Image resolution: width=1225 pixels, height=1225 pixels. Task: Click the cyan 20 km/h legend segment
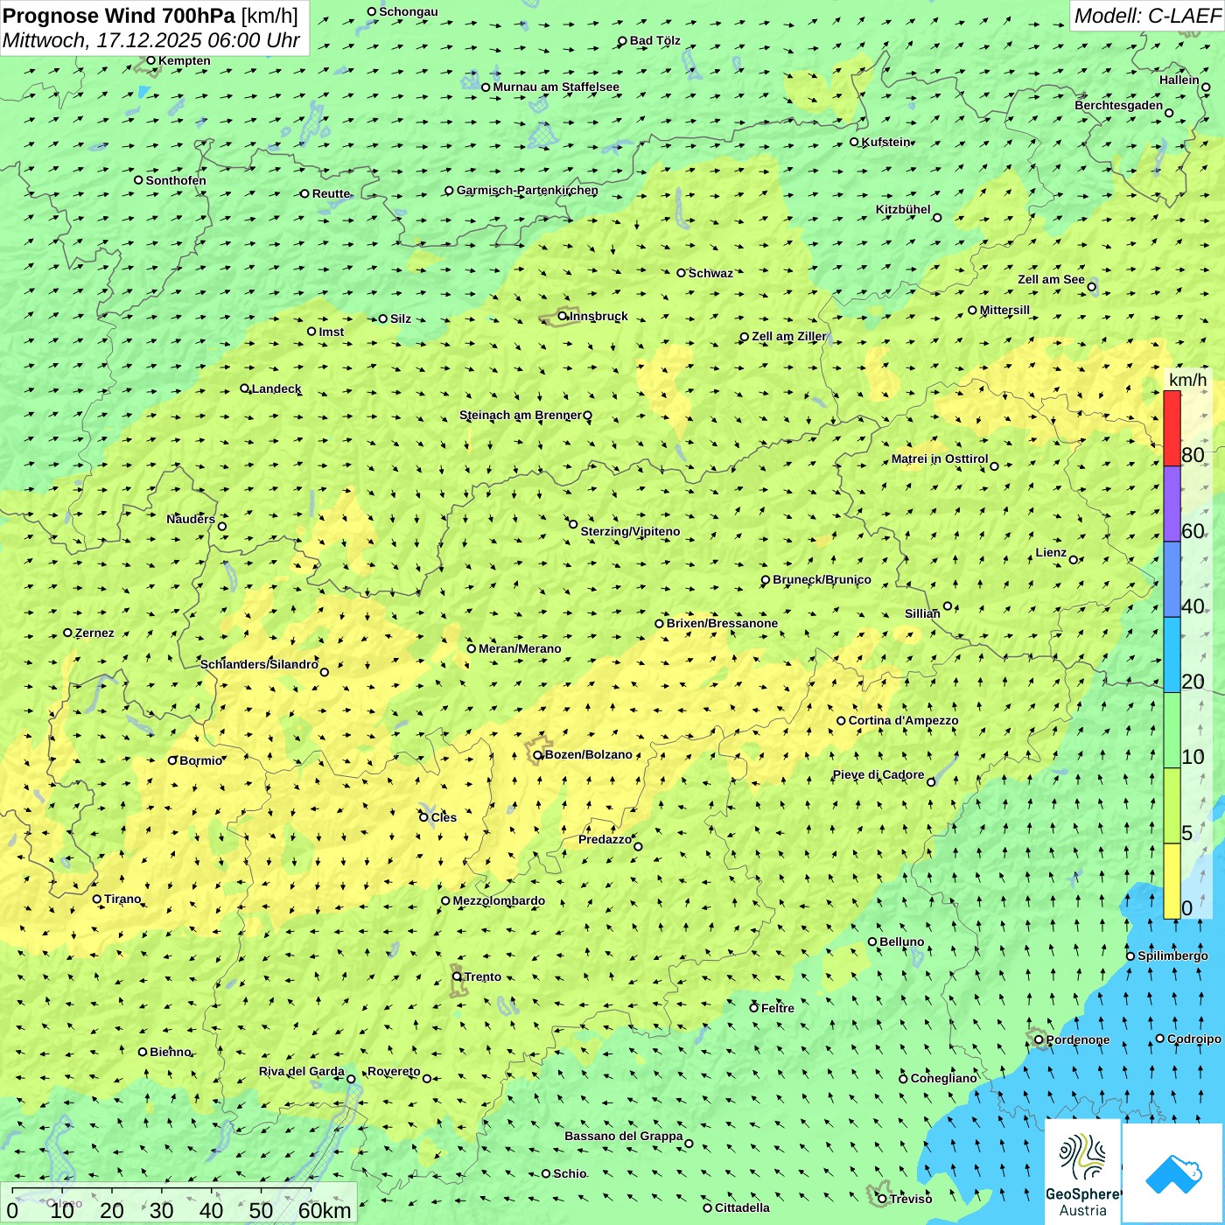pyautogui.click(x=1172, y=655)
